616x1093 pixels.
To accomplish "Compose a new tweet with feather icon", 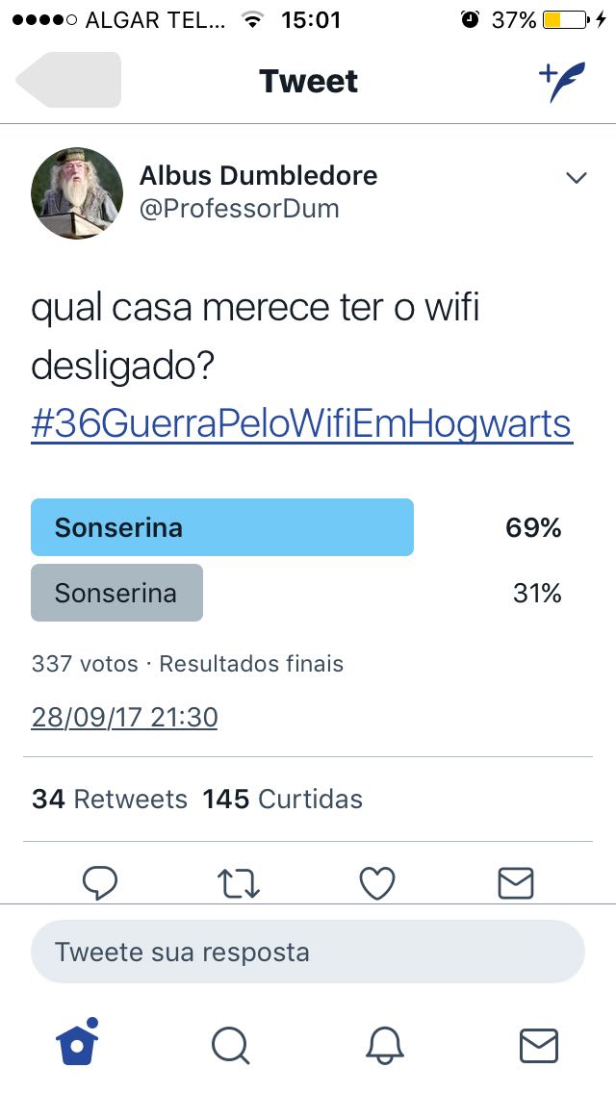I will pyautogui.click(x=560, y=82).
